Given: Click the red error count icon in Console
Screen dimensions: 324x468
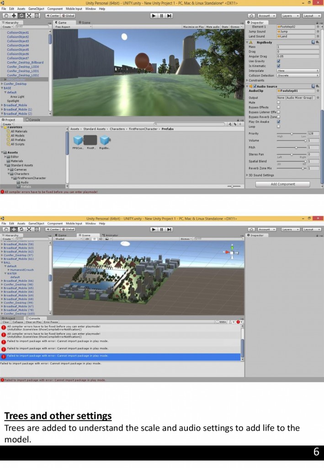Looking at the screenshot, I should point(239,322).
